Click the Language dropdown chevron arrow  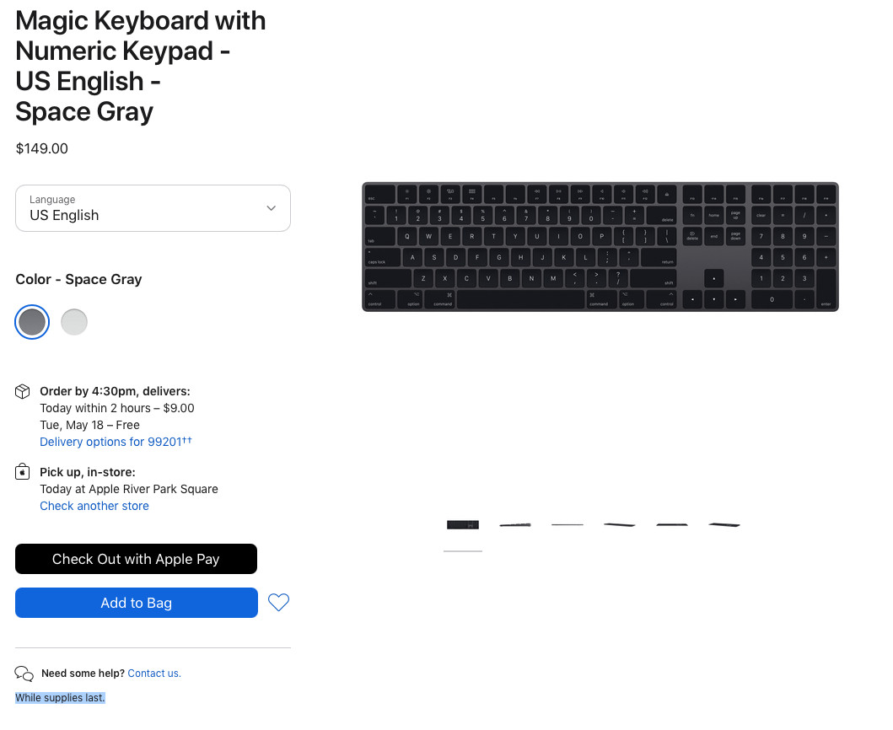[x=271, y=208]
